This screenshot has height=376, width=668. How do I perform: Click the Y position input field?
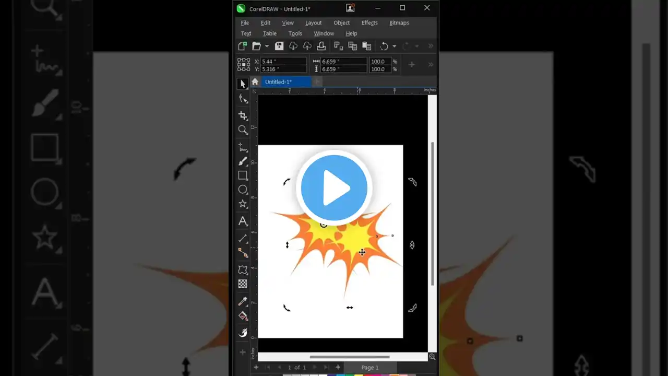(283, 69)
